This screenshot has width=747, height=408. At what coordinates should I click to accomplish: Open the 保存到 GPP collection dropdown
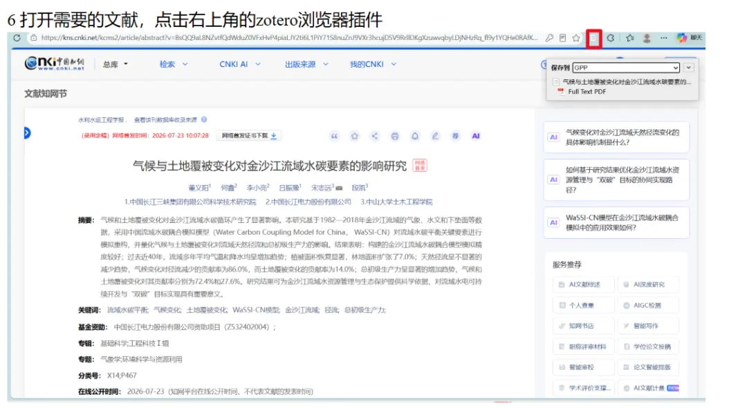(x=626, y=68)
